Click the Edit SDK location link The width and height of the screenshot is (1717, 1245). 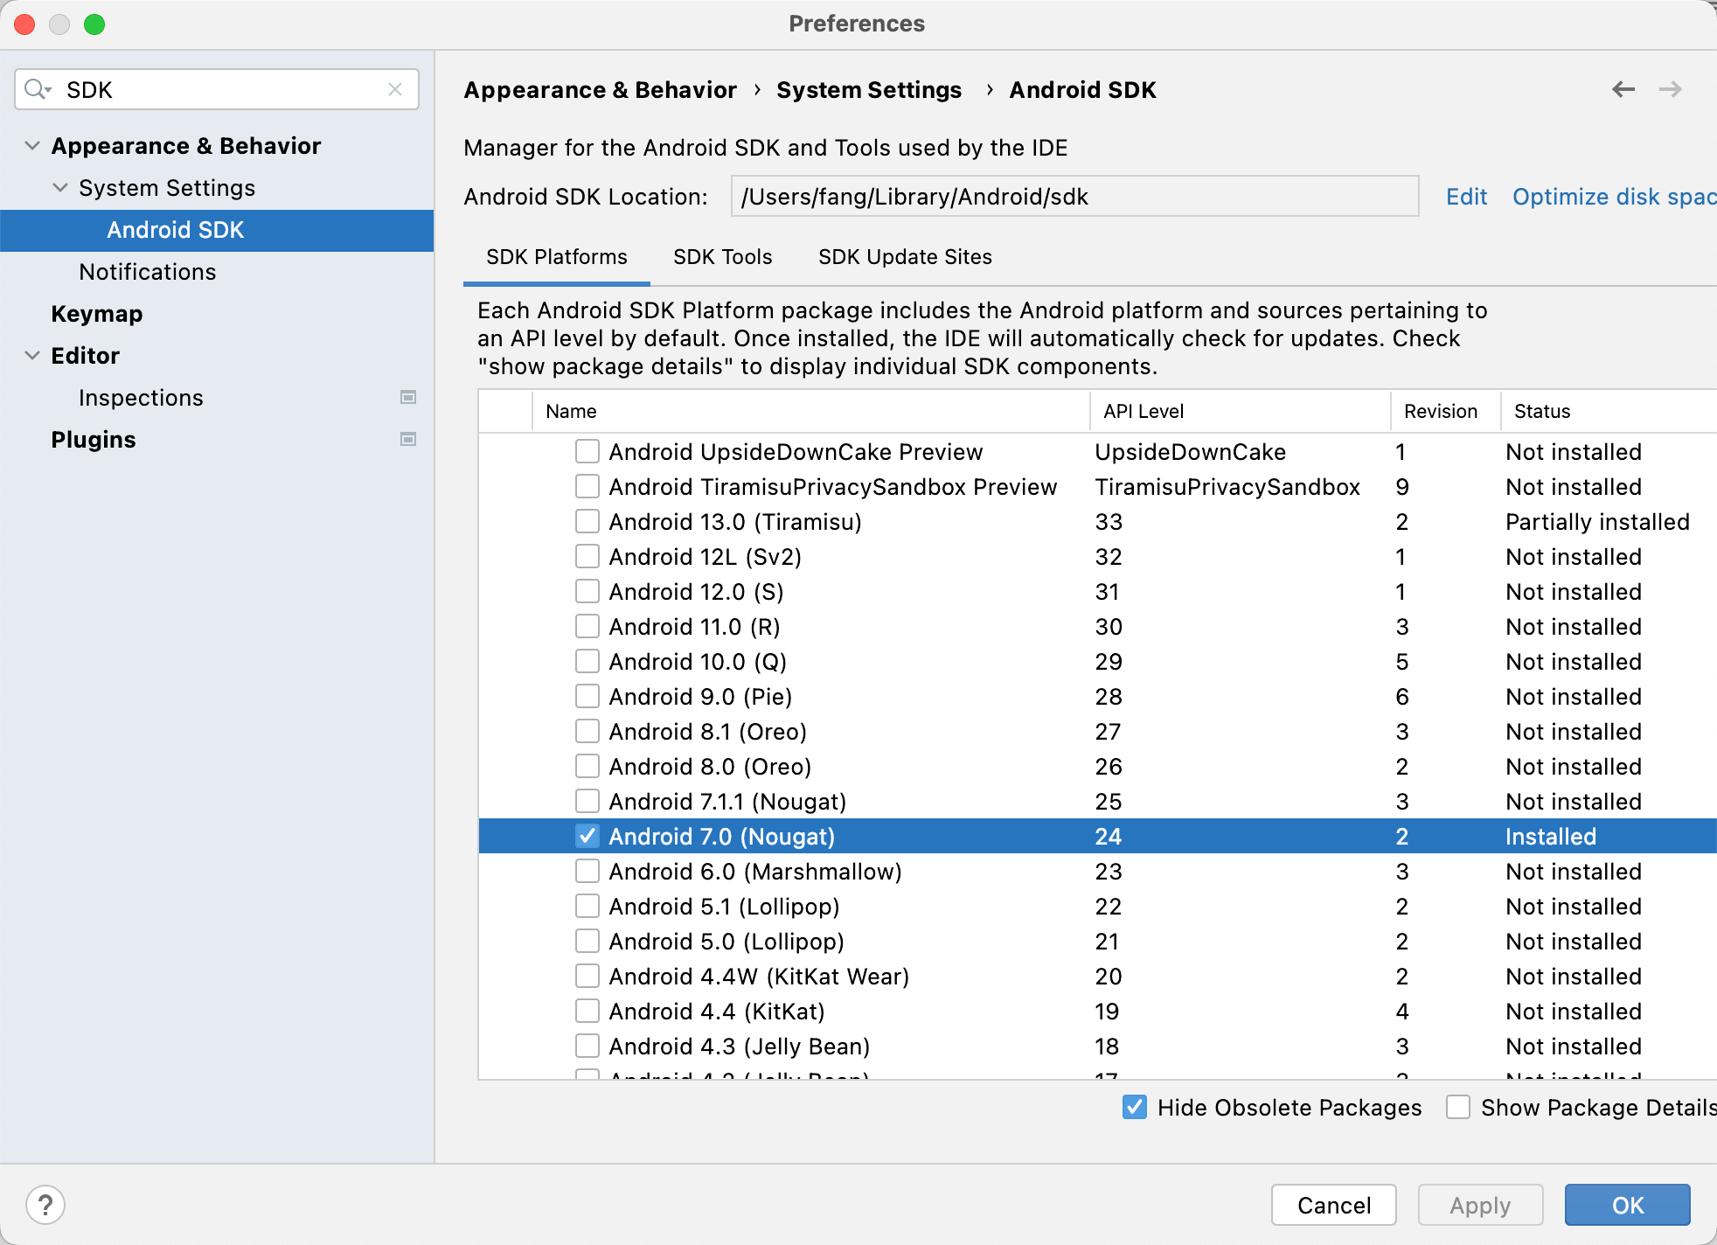[1465, 197]
